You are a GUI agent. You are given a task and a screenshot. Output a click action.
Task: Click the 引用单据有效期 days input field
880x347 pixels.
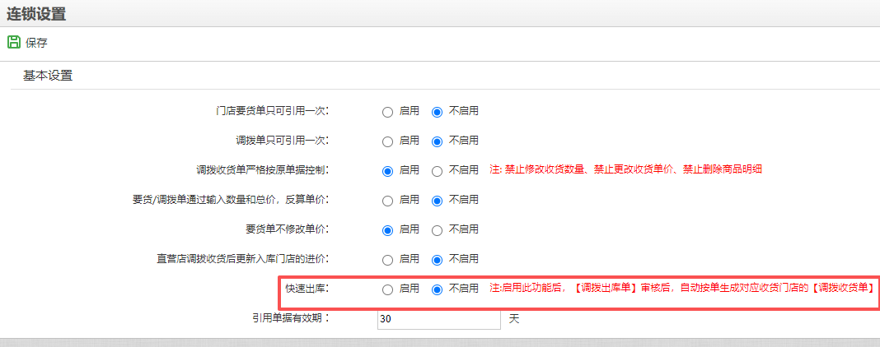tap(439, 319)
